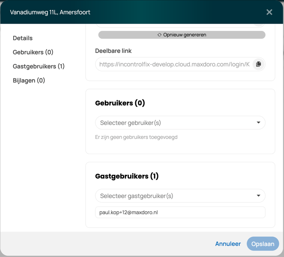
Task: Click the Selecteer gastgebruiker(s) placeholder text
Action: click(x=136, y=196)
